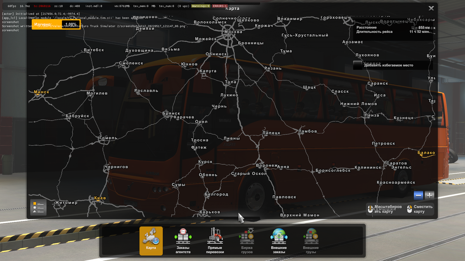Select Могилев on the map
Viewport: 465px width, 261px height.
97,93
